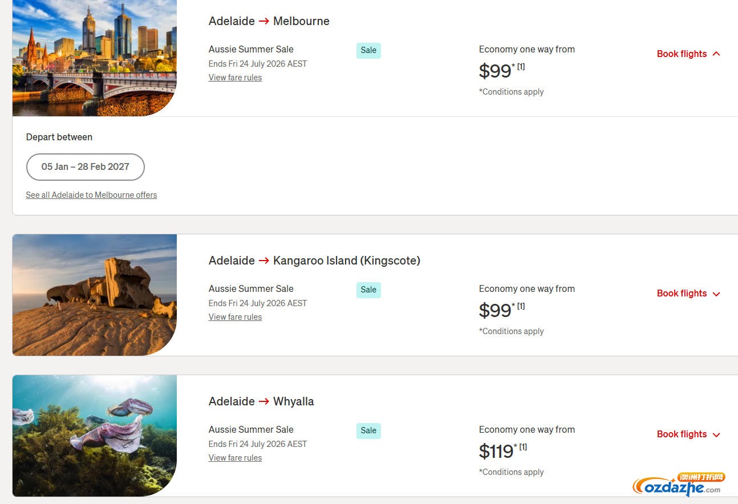Image resolution: width=738 pixels, height=504 pixels.
Task: Click the Melbourne skyline thumbnail
Action: click(95, 58)
